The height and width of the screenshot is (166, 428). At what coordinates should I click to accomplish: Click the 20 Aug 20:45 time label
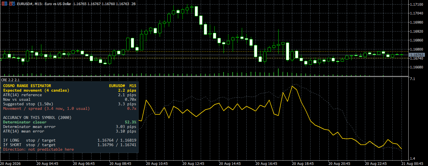339,164
